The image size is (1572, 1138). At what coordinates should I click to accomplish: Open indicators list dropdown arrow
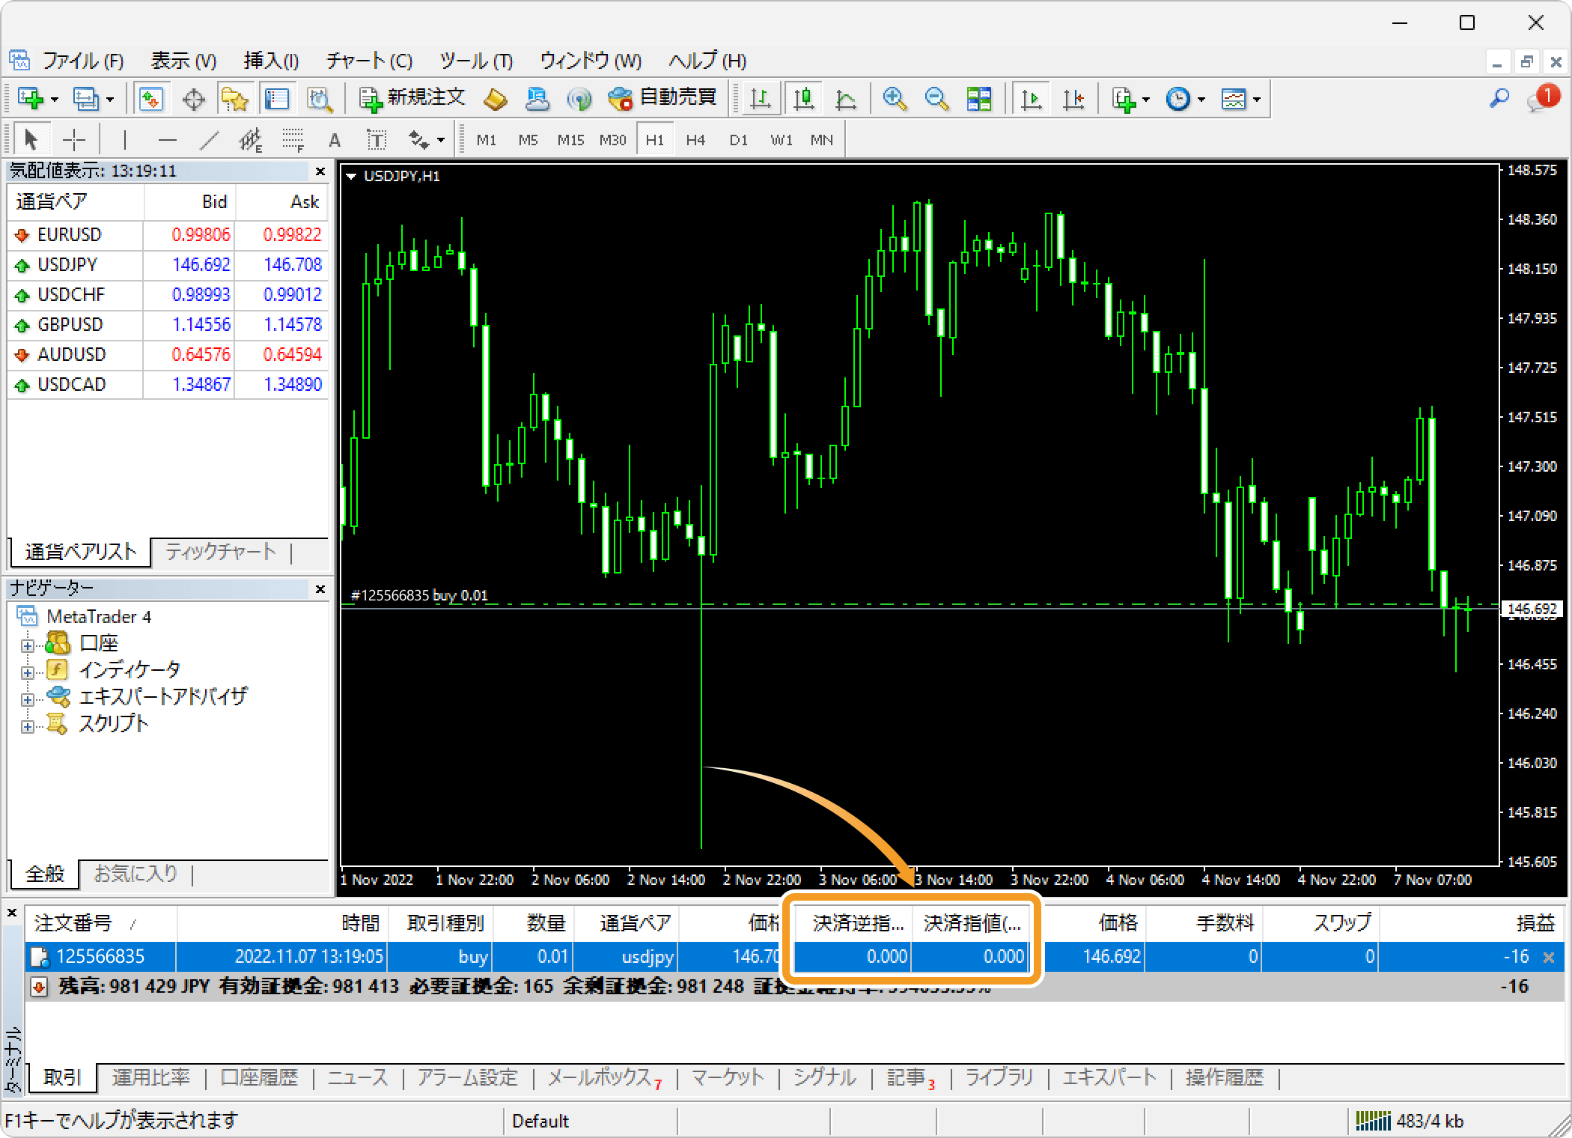[x=1146, y=99]
